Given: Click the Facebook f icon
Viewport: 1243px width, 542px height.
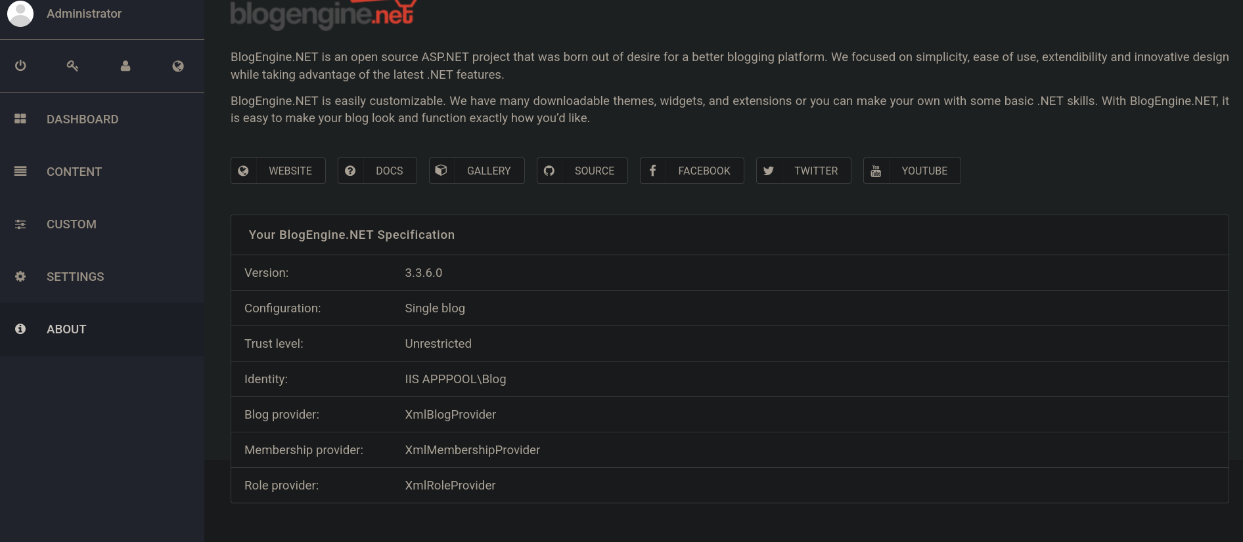Looking at the screenshot, I should coord(652,171).
